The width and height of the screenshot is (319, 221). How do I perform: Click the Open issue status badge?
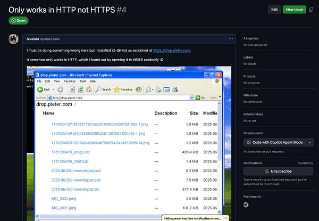click(x=19, y=21)
